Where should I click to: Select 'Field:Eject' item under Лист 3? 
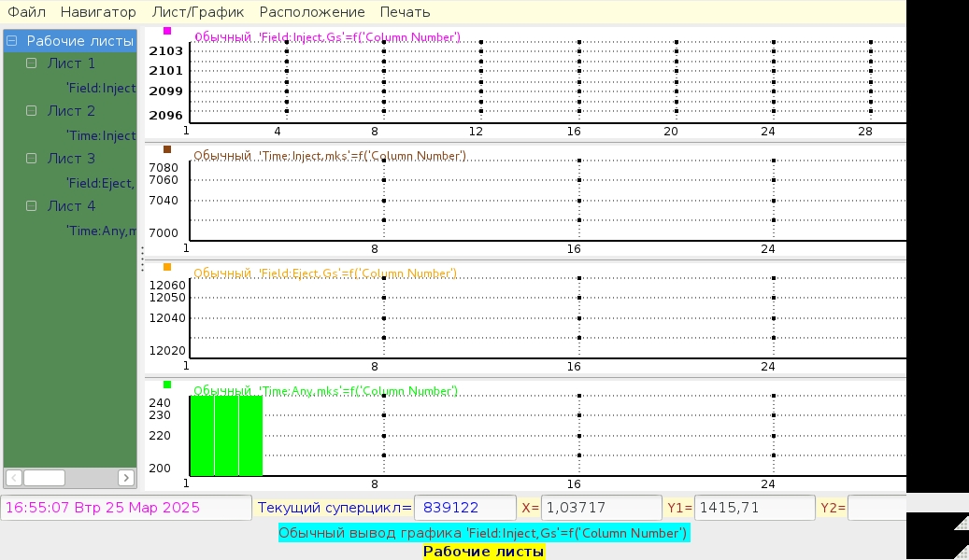101,183
